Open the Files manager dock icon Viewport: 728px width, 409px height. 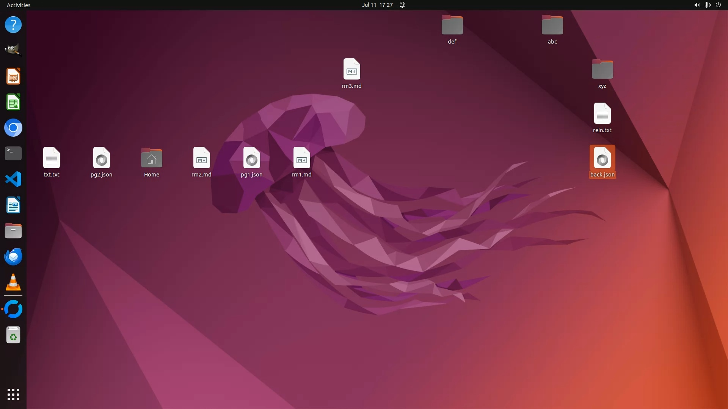pos(13,231)
